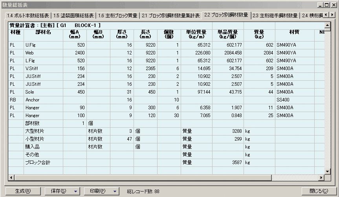This screenshot has height=197, width=339.
Task: Click the horizontal scrollbar thumb
Action: click(x=143, y=177)
